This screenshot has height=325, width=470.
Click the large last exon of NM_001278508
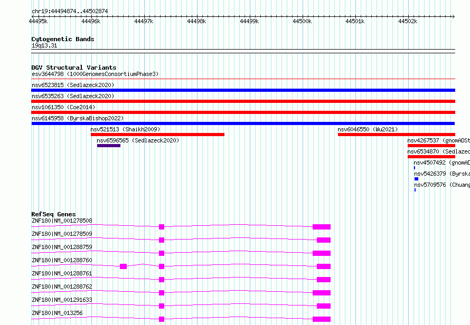pos(322,227)
